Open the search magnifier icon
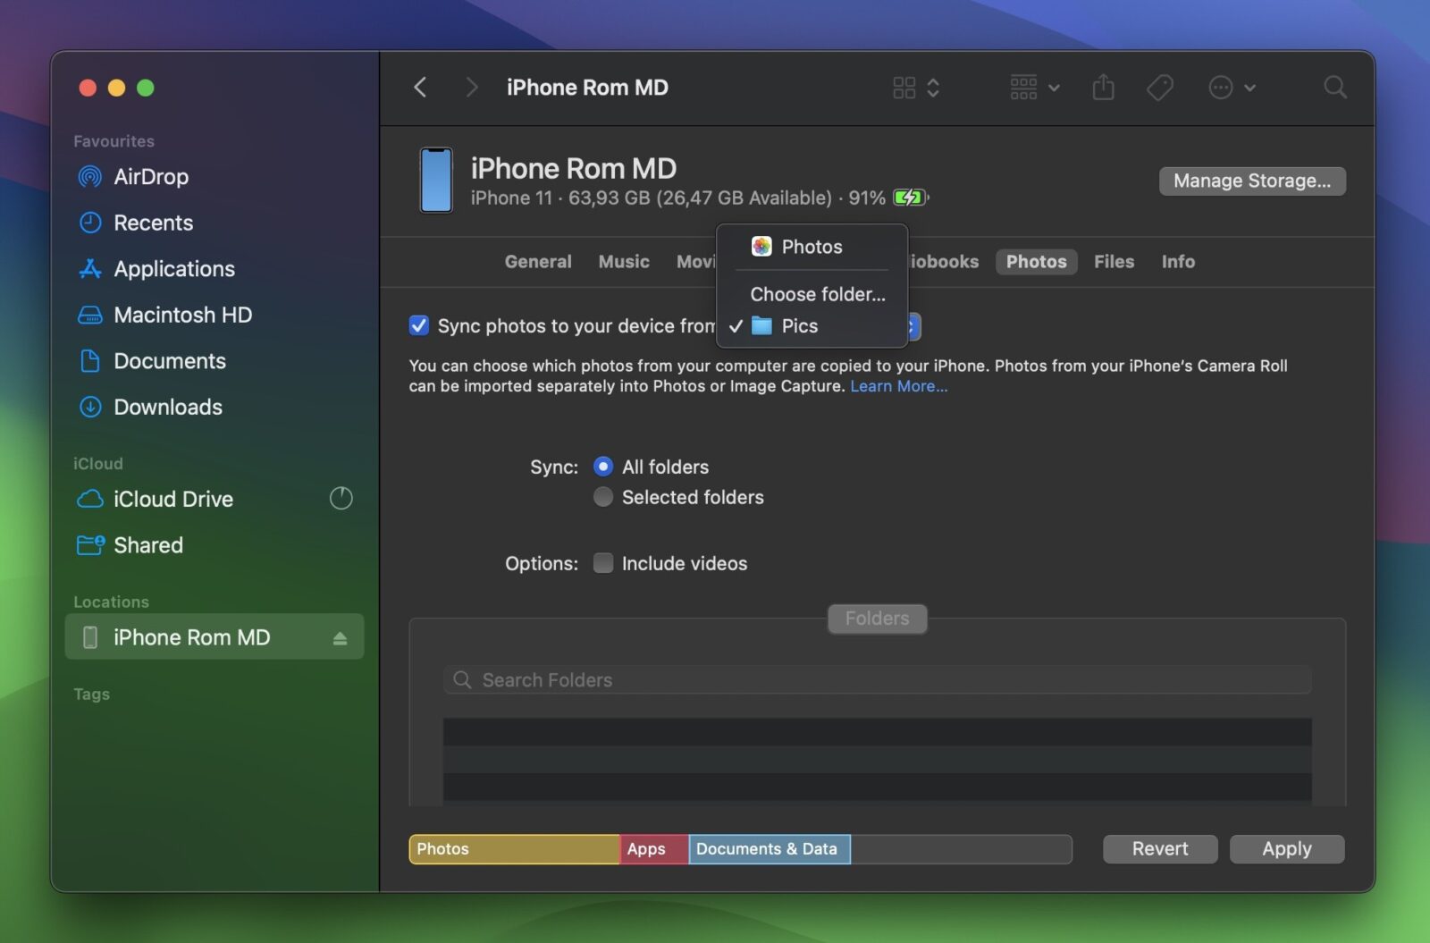 coord(1334,88)
